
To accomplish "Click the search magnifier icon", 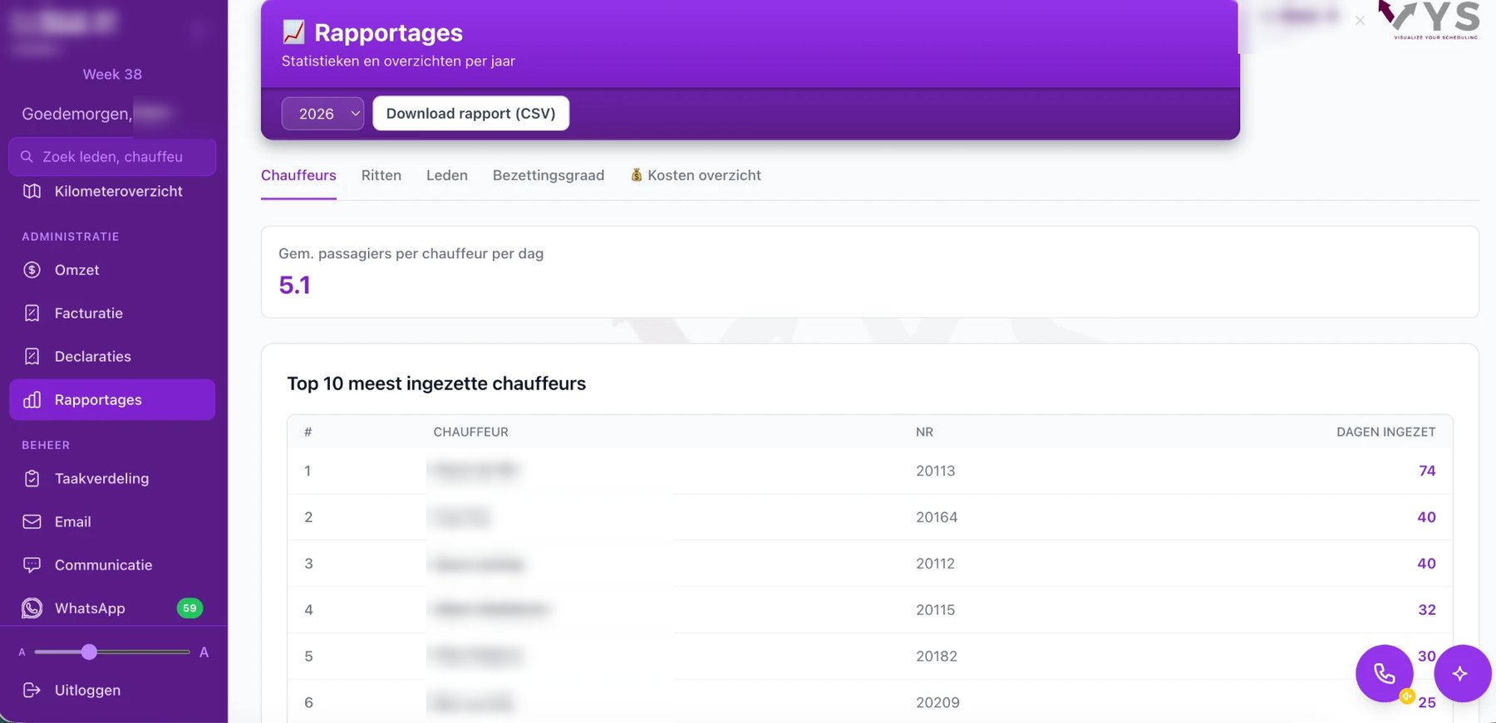I will 27,157.
